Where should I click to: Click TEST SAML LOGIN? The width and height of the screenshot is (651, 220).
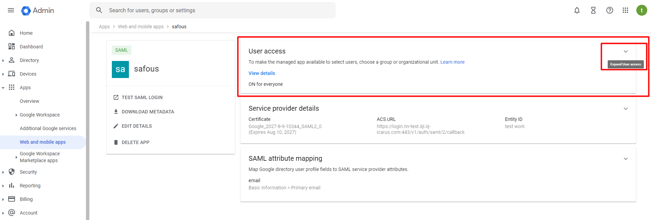tap(142, 97)
